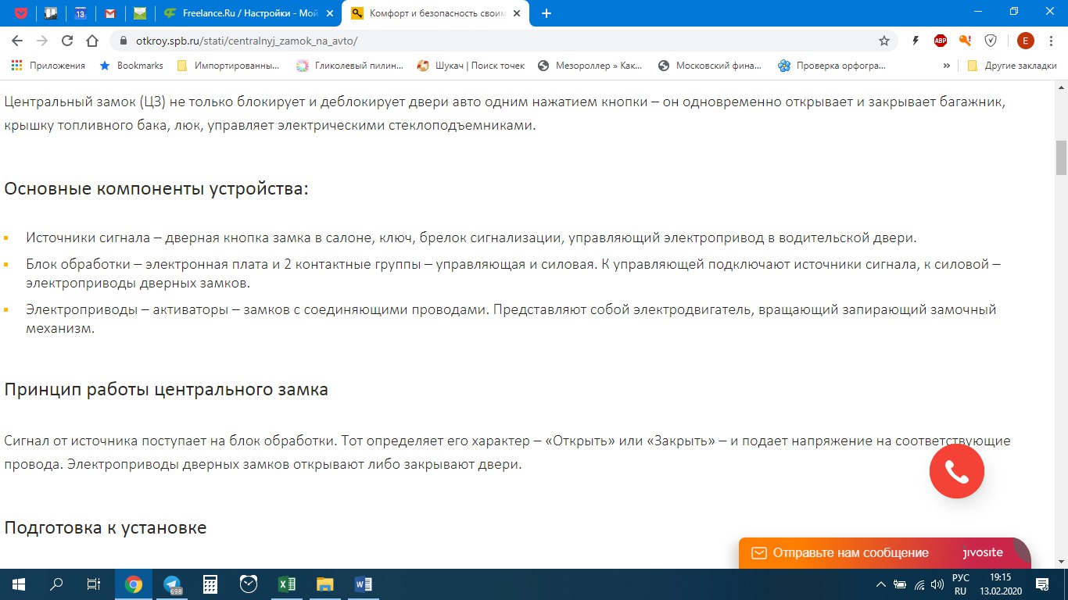Click the page's vertical scrollbar thumb
The image size is (1068, 600).
pyautogui.click(x=1061, y=158)
